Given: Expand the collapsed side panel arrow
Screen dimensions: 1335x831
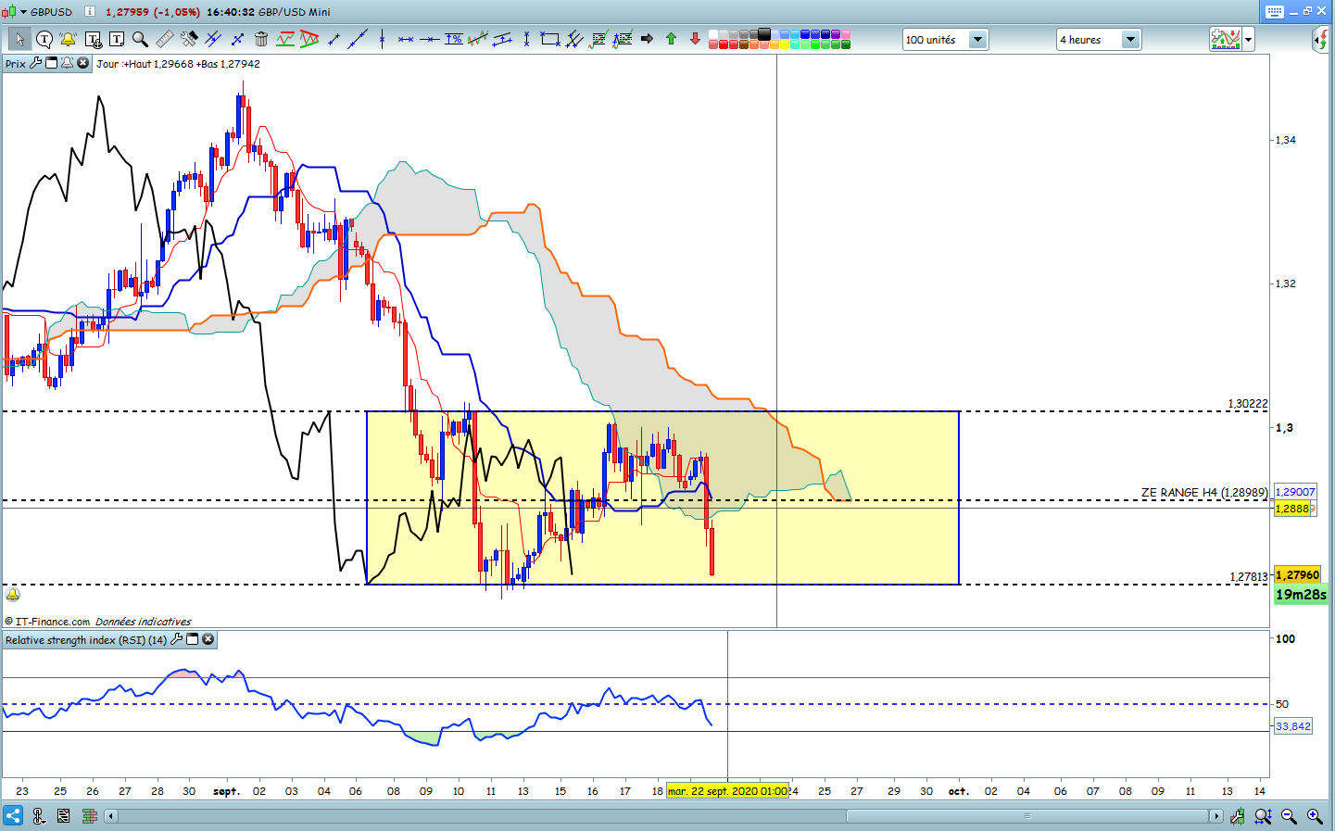Looking at the screenshot, I should [1321, 39].
